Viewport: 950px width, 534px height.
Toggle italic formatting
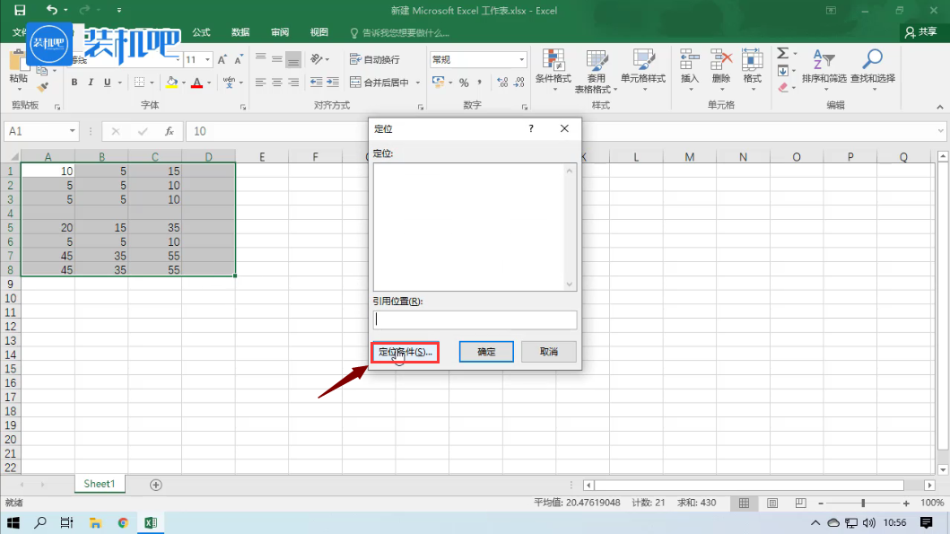(x=91, y=83)
